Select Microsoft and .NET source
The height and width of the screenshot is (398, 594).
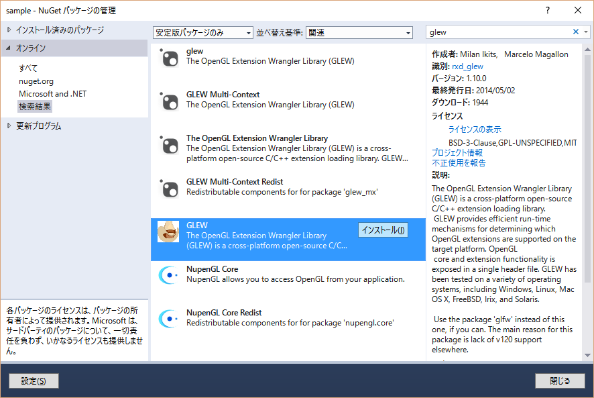click(x=53, y=94)
